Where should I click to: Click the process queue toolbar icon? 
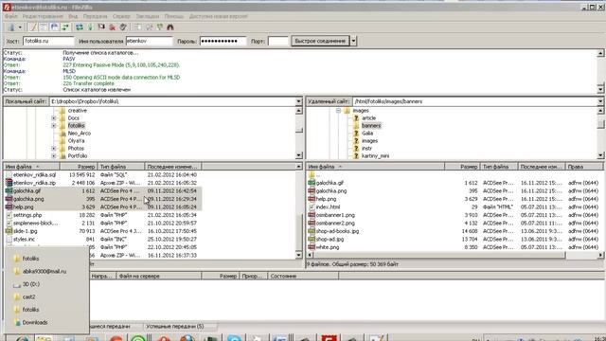click(91, 27)
